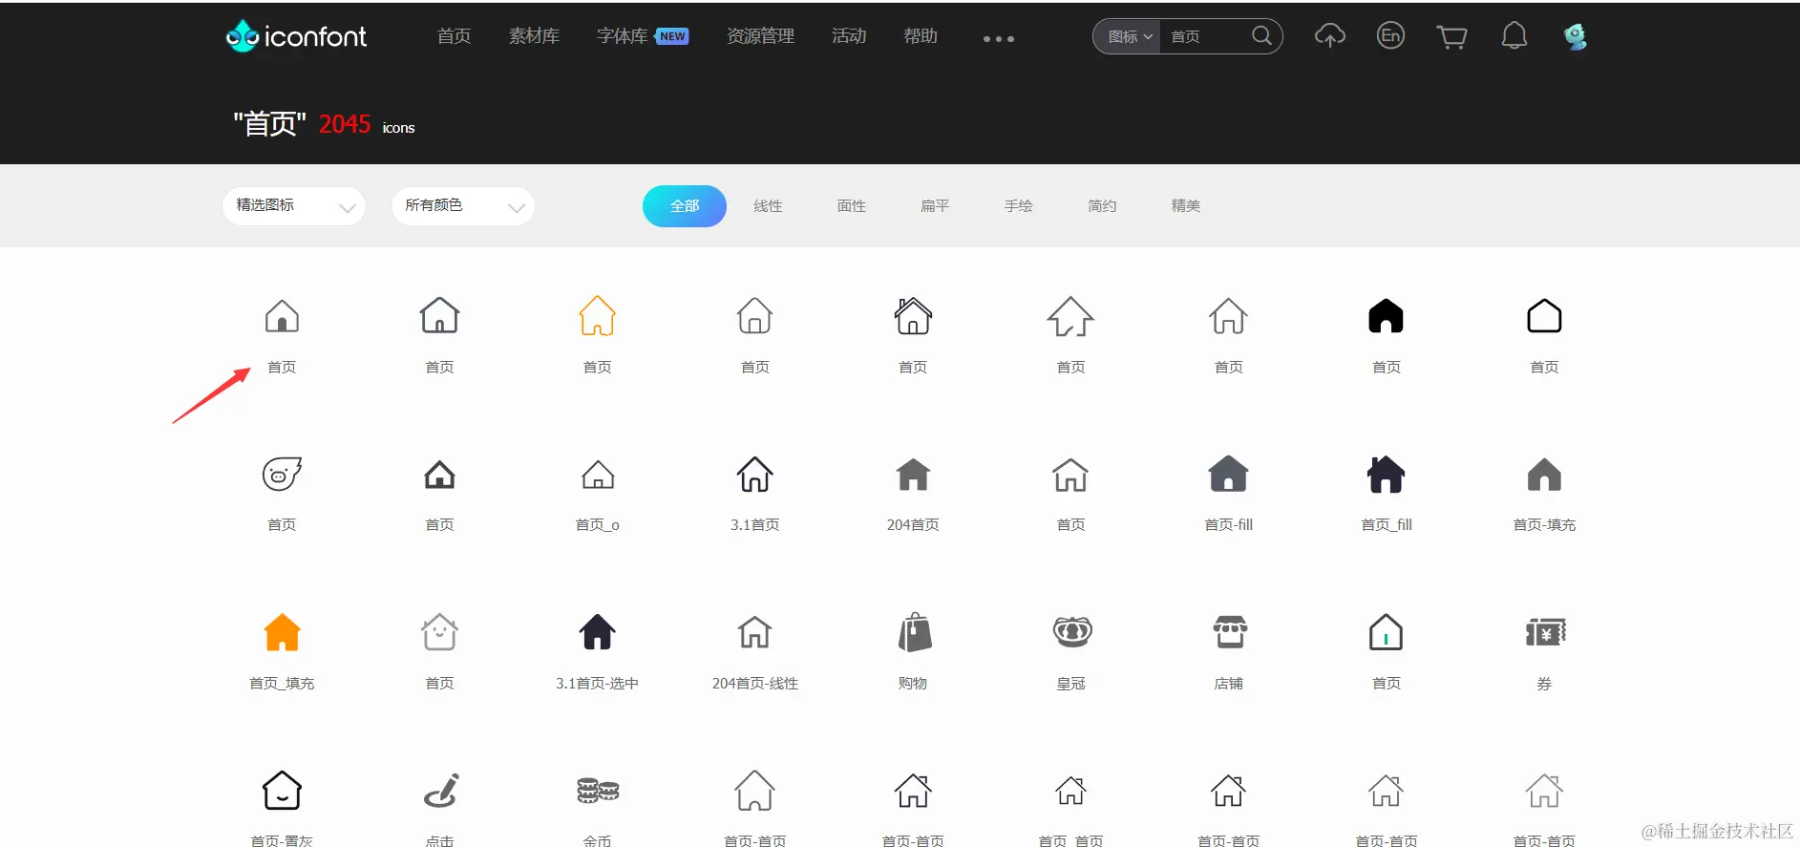Select the 首页-置灰 house icon
Viewport: 1800px width, 847px height.
click(x=282, y=791)
